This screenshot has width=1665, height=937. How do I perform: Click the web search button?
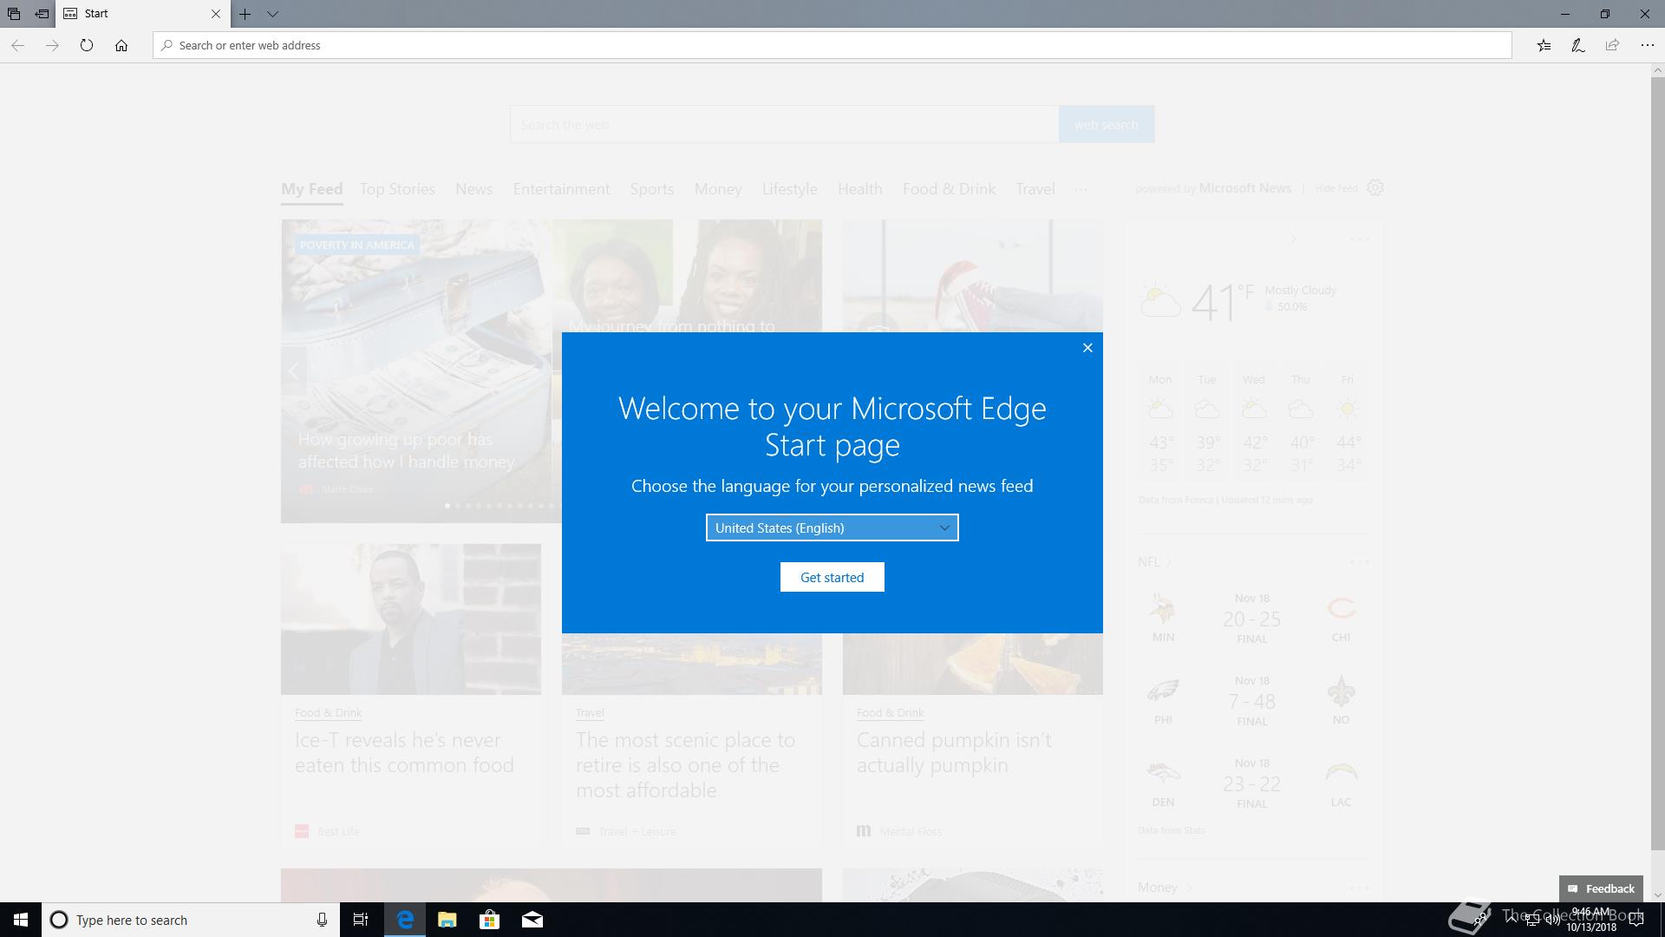(x=1106, y=124)
